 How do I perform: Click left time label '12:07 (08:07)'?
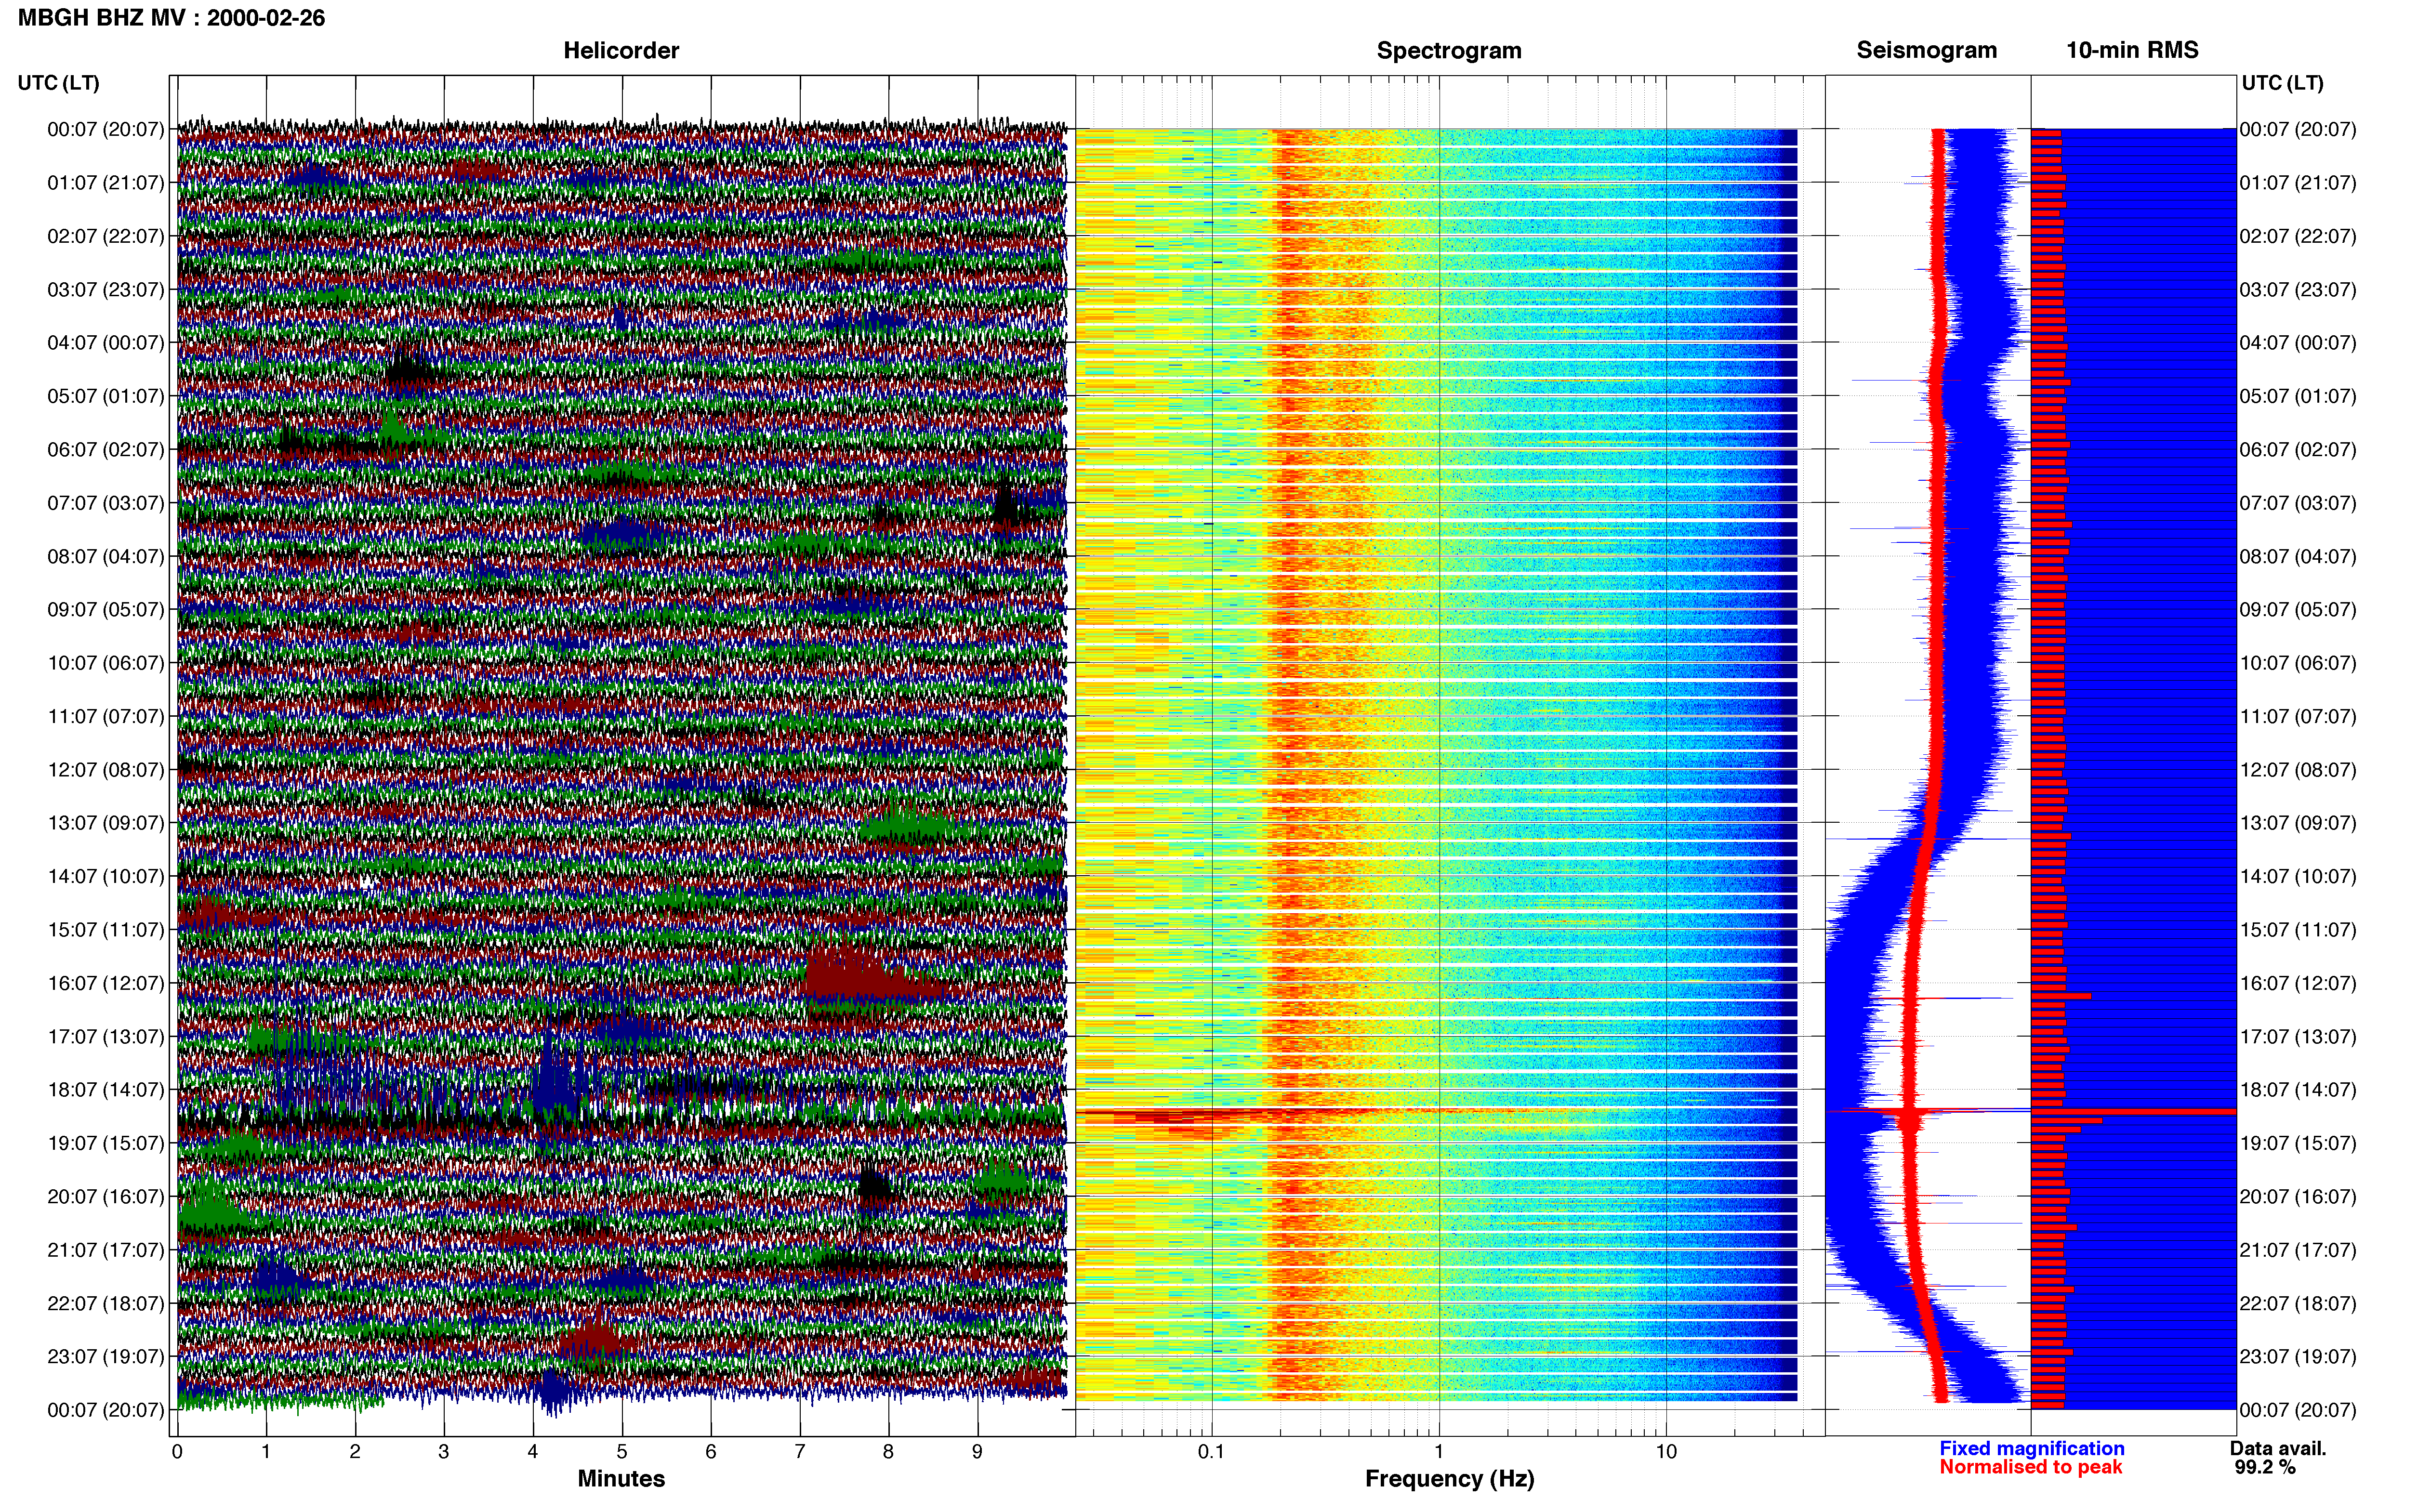pyautogui.click(x=105, y=770)
